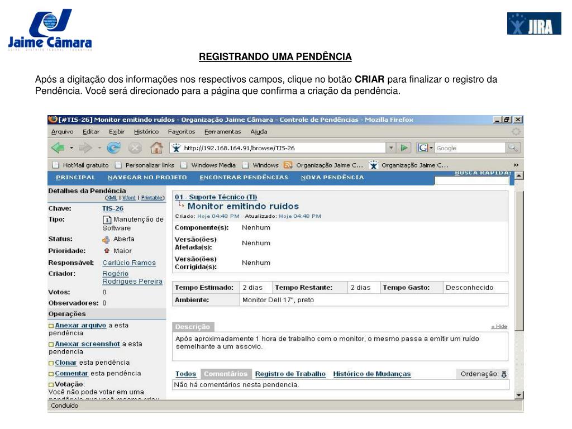Open the Histórico de Mudanças tab

click(372, 374)
